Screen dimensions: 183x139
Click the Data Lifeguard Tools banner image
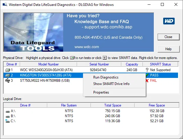click(33, 32)
